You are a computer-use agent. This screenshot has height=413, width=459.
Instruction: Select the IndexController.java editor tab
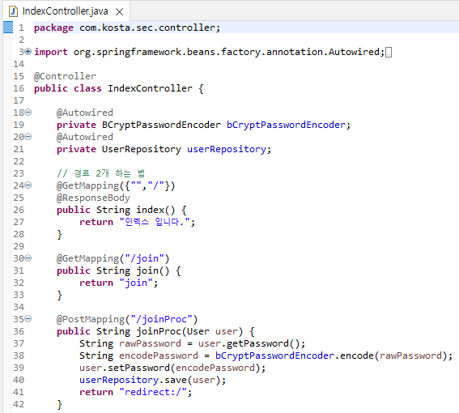[x=66, y=11]
